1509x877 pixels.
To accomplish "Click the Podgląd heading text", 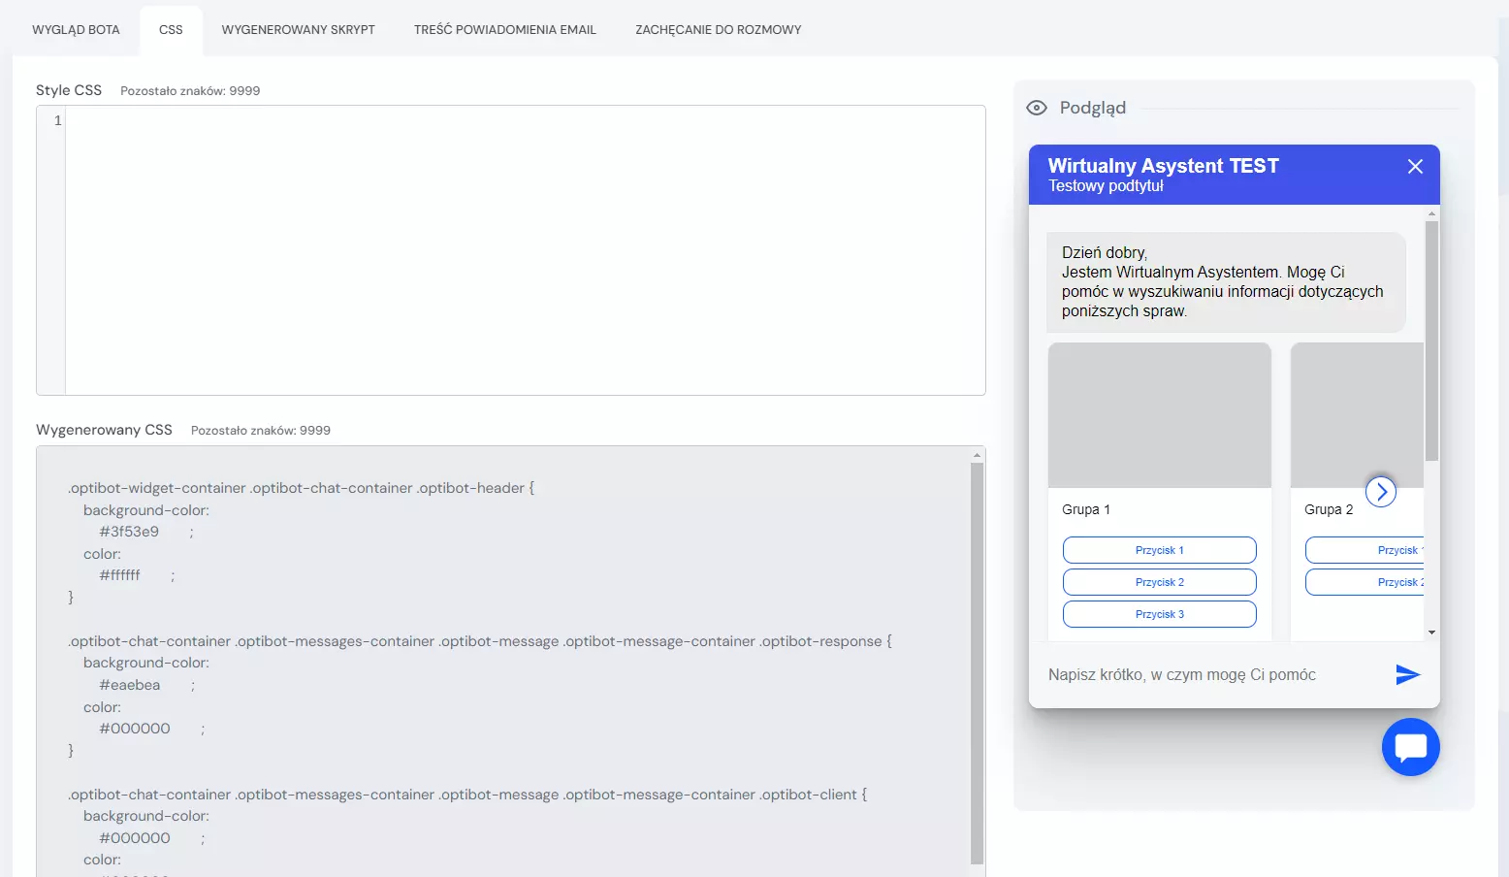I will [x=1093, y=108].
